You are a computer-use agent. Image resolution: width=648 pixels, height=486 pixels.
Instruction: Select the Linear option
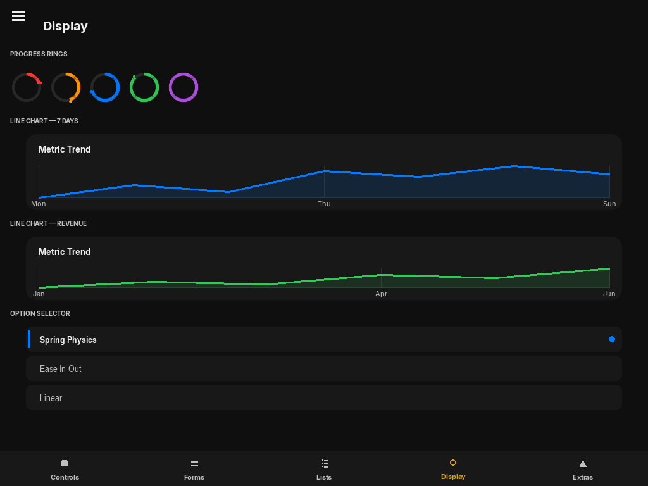324,397
